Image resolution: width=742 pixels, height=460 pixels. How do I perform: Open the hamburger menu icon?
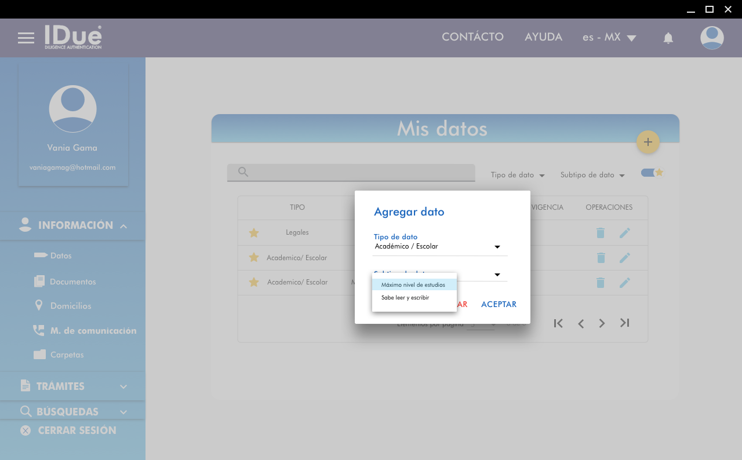click(x=26, y=38)
